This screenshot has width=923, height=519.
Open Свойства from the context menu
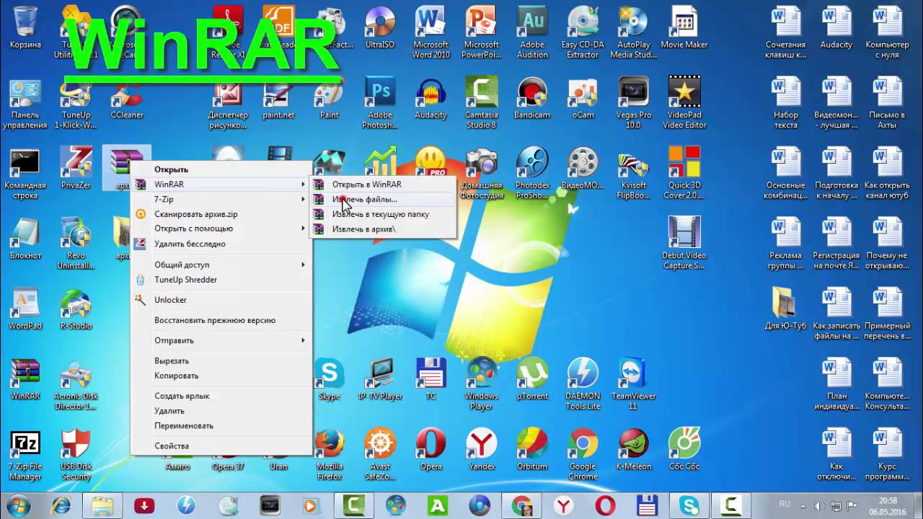tap(221, 445)
